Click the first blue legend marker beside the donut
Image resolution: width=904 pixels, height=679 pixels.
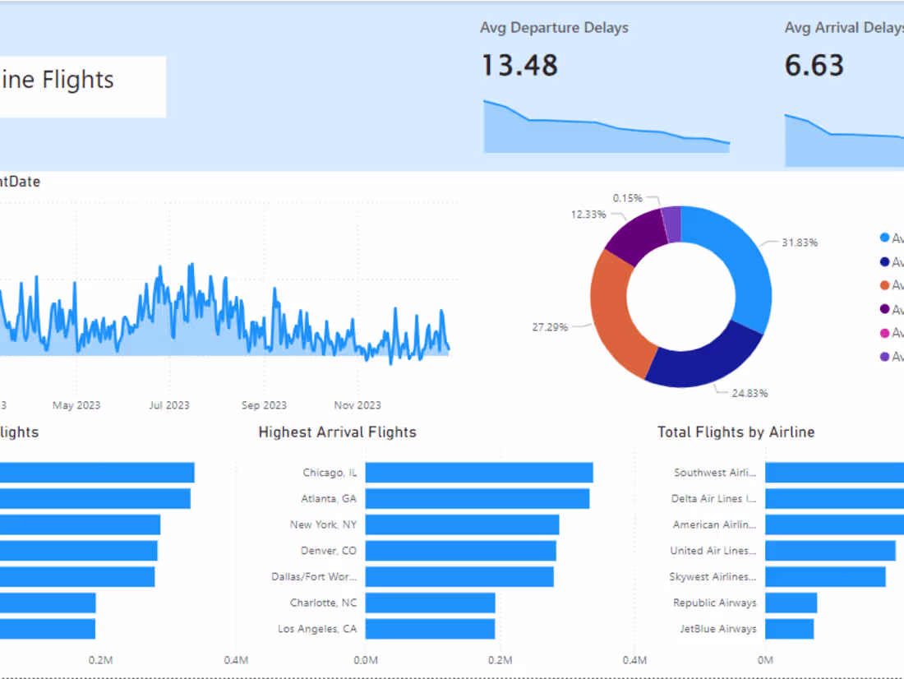coord(883,238)
